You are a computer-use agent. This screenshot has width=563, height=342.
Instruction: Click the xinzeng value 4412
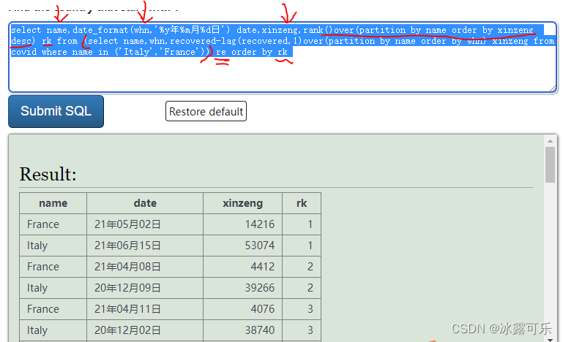(243, 267)
